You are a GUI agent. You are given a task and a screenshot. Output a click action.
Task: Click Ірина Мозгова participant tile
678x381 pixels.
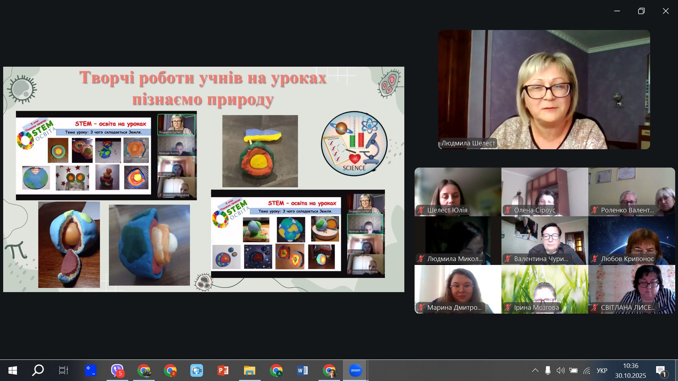click(545, 289)
